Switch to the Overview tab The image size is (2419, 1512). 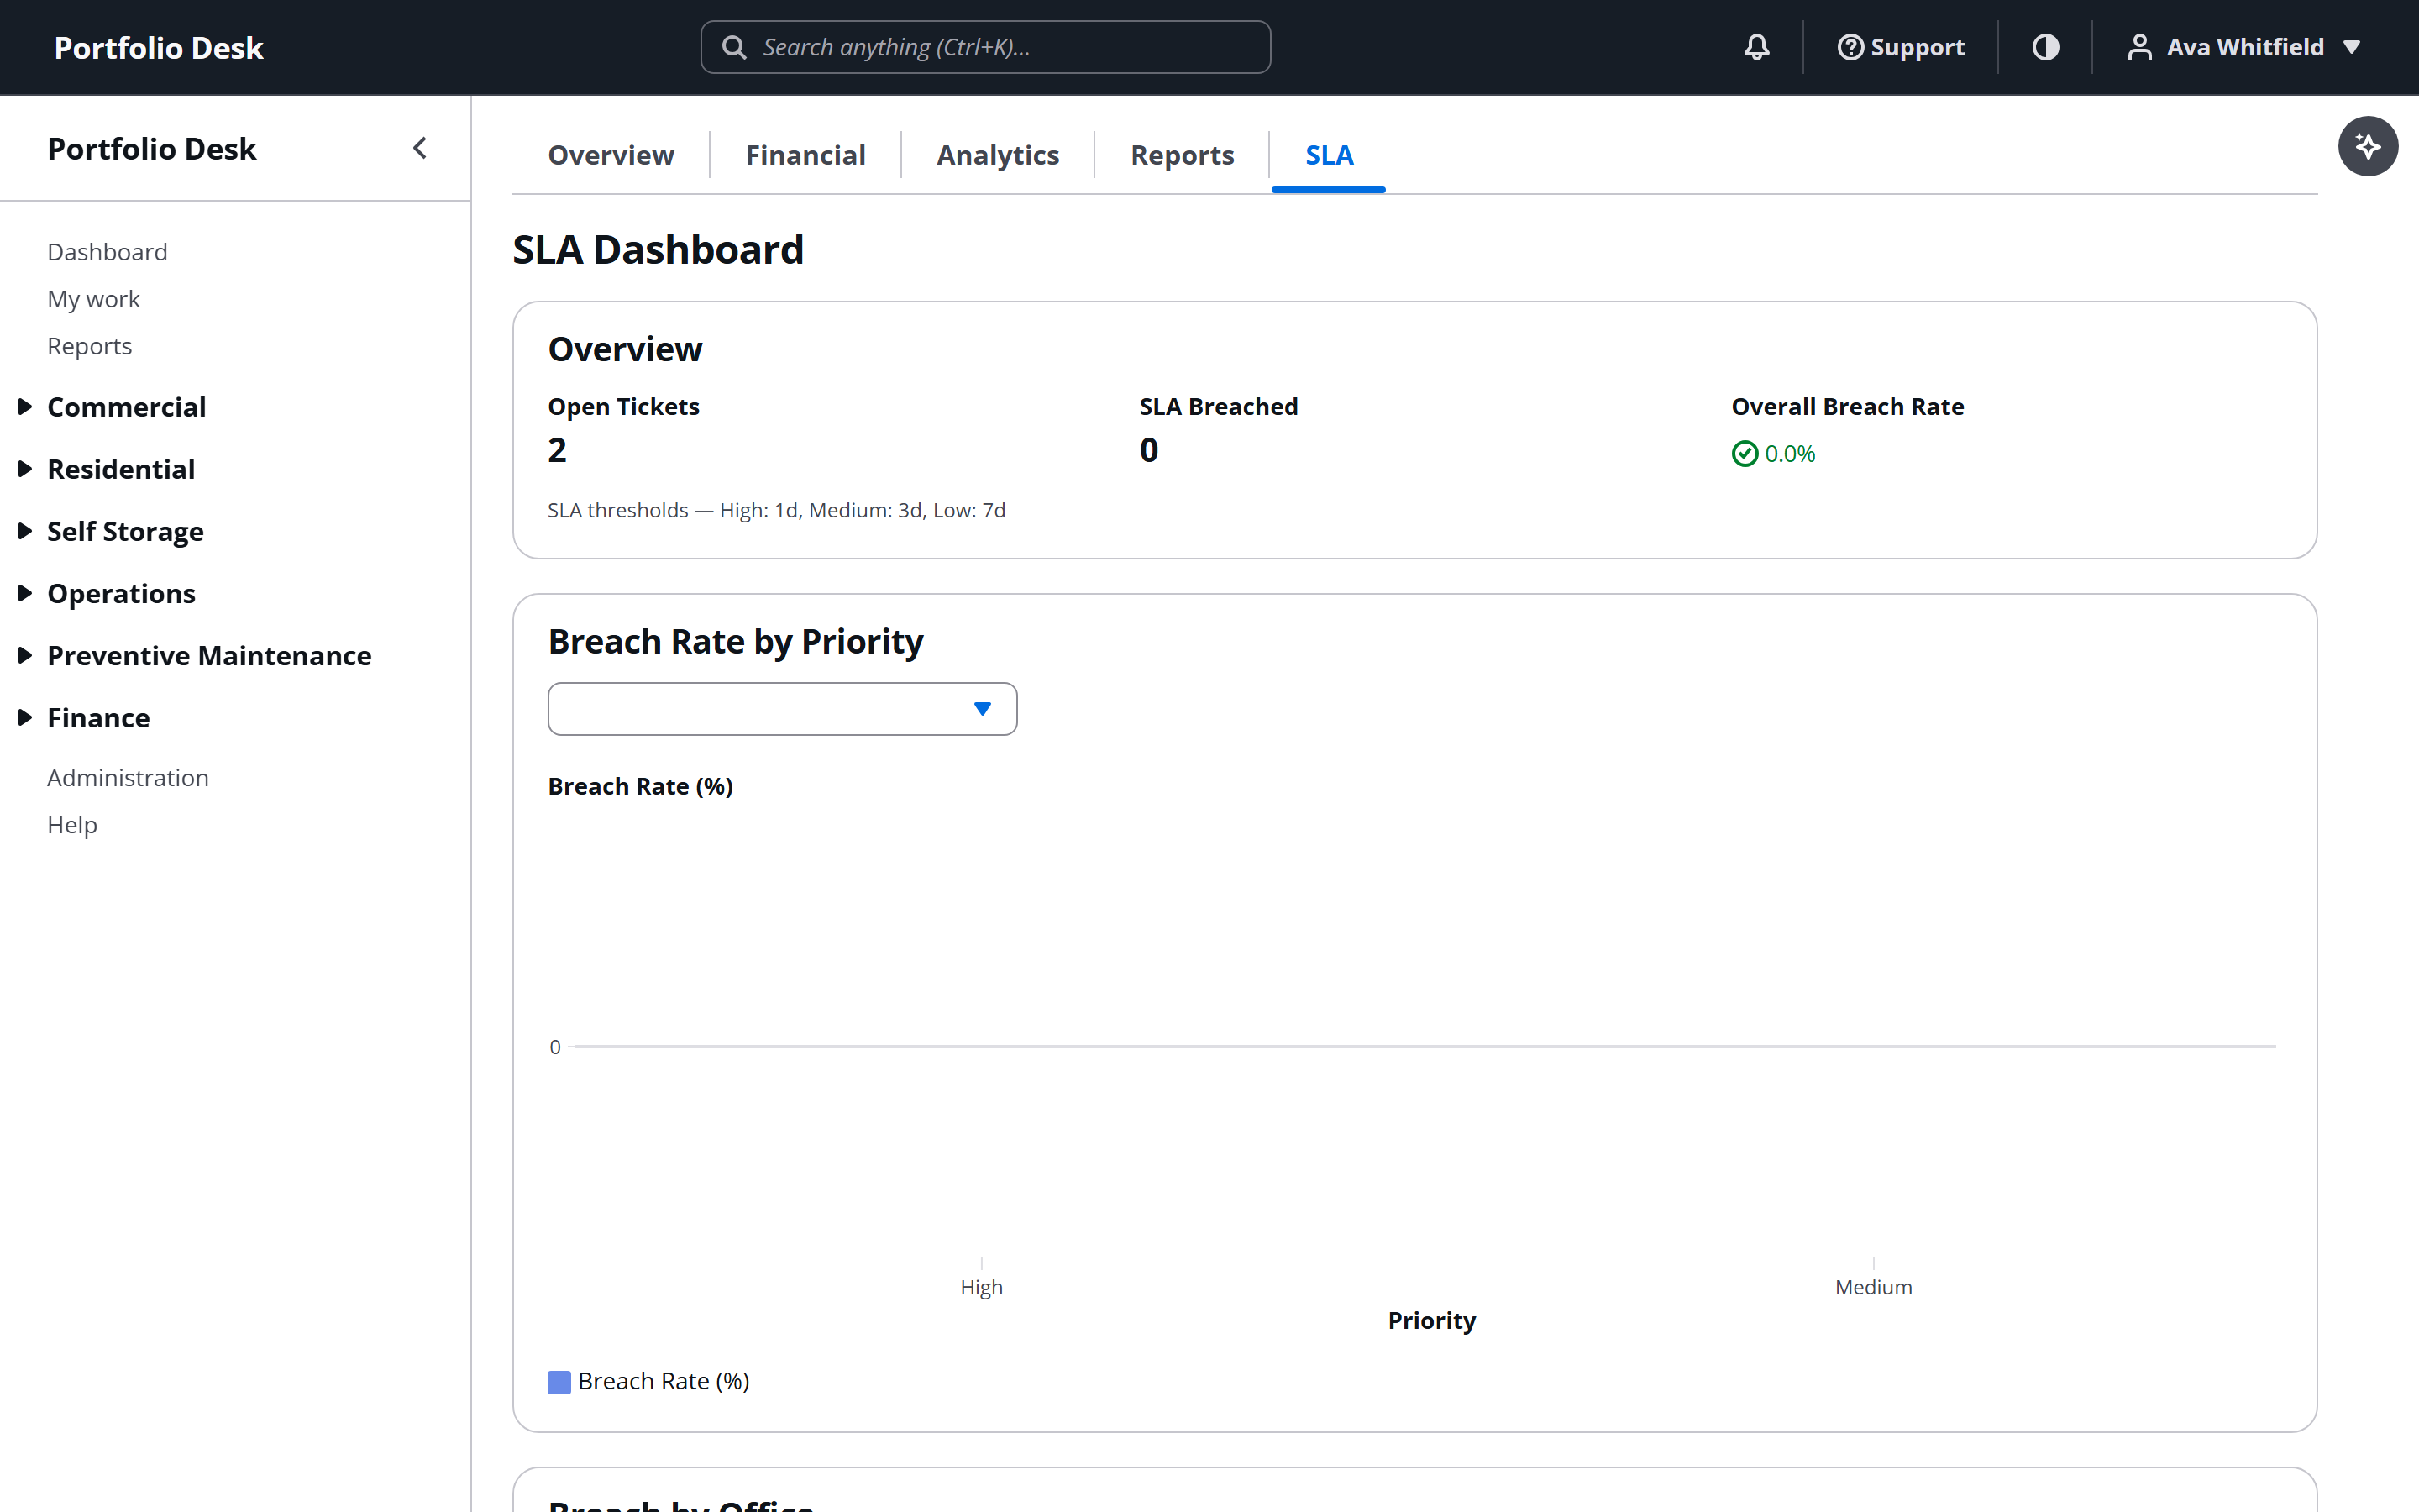(611, 155)
